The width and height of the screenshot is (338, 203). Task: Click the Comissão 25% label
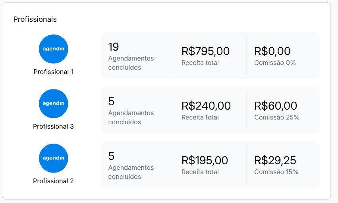276,117
